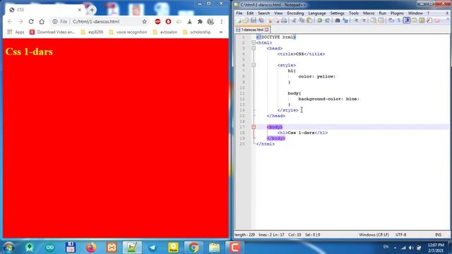Open the Chrome Extensions puzzle icon
Image resolution: width=452 pixels, height=254 pixels.
pyautogui.click(x=200, y=22)
